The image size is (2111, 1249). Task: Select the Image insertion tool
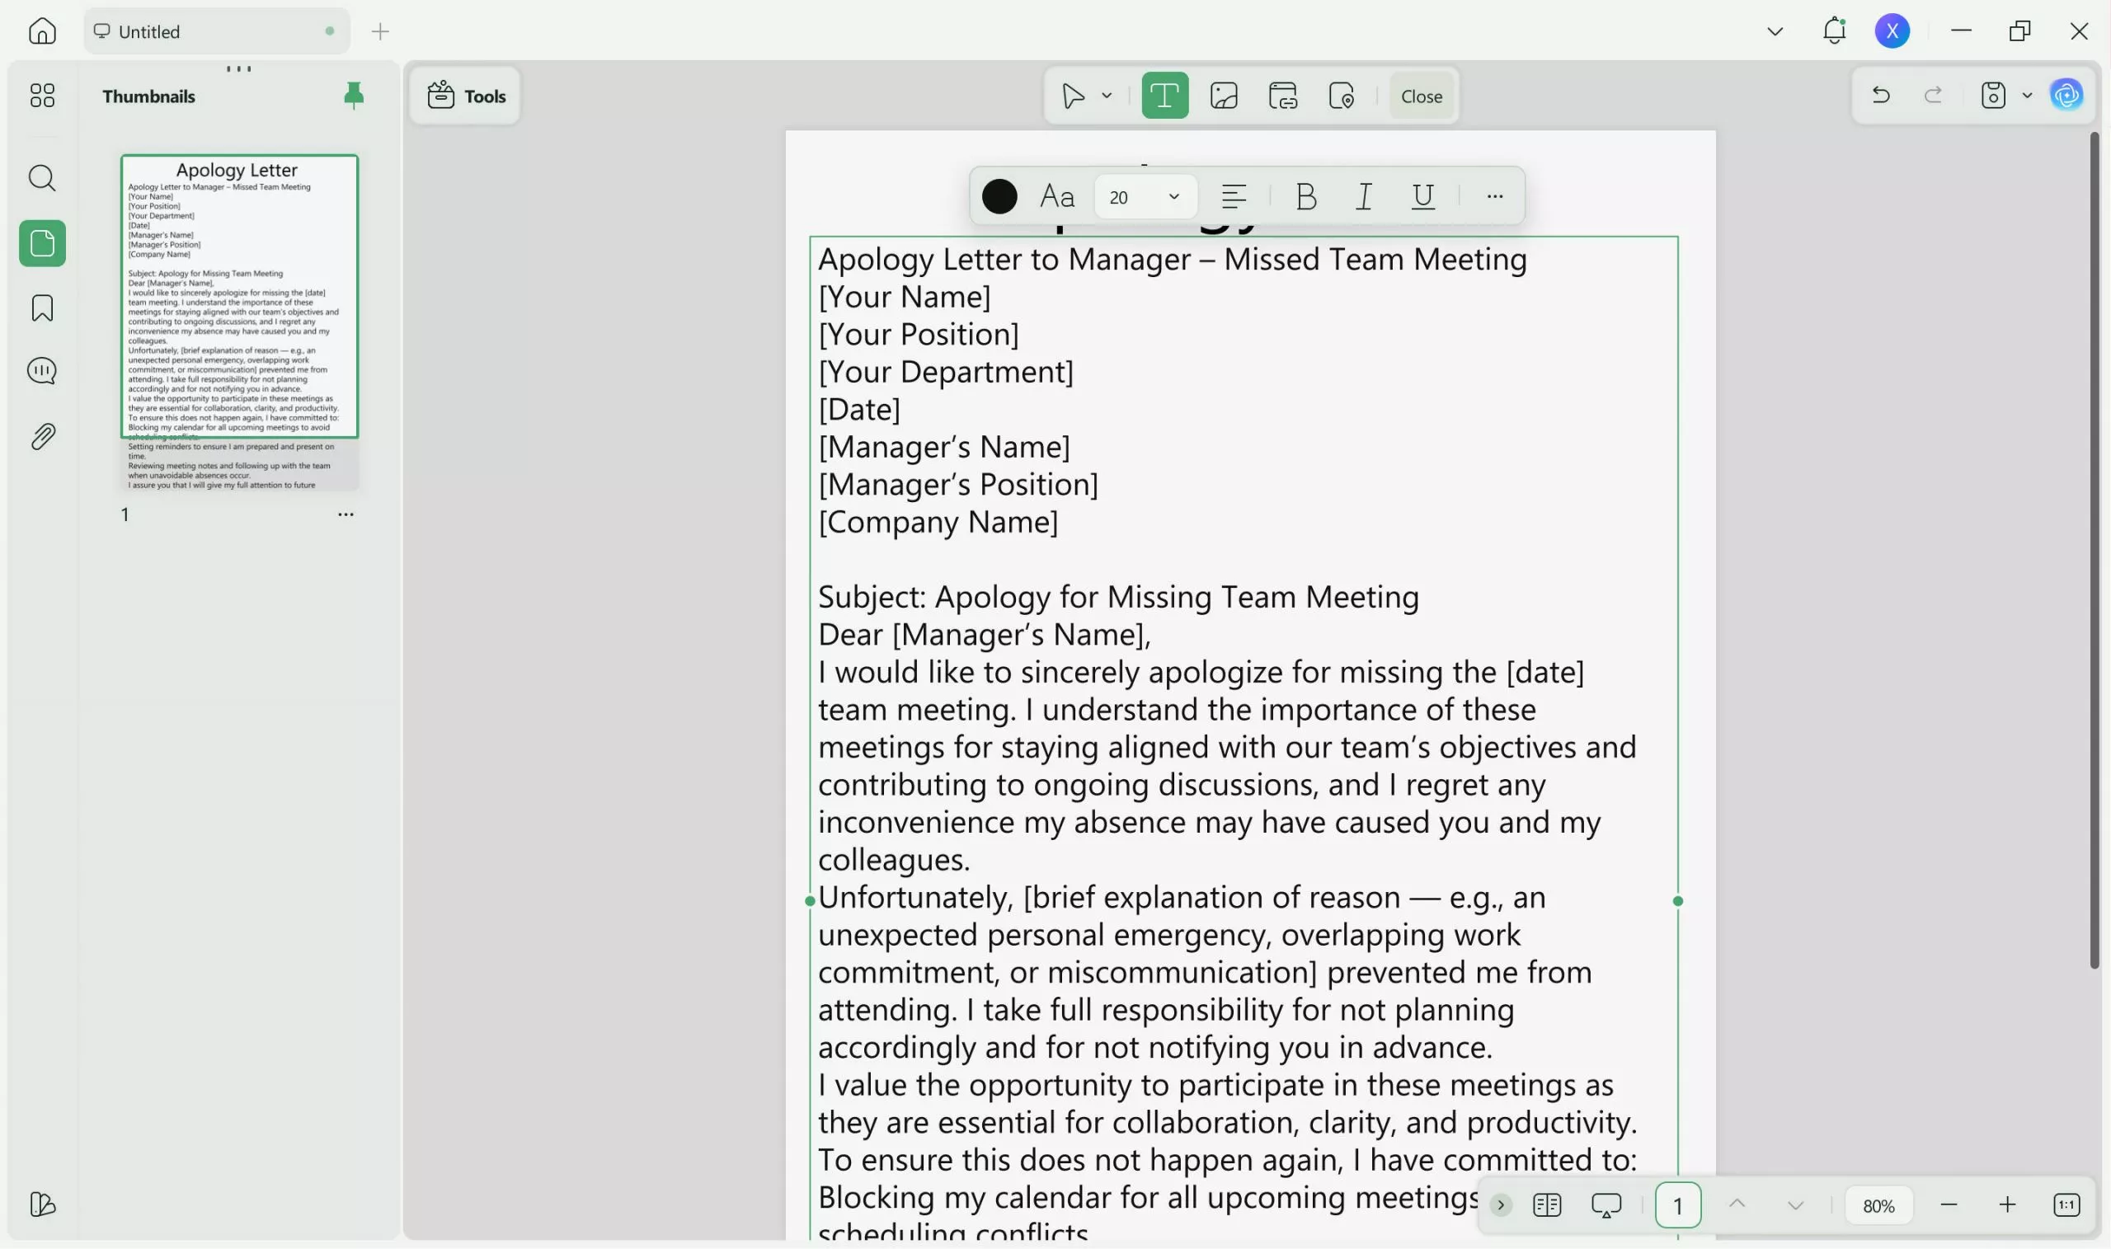pyautogui.click(x=1223, y=95)
